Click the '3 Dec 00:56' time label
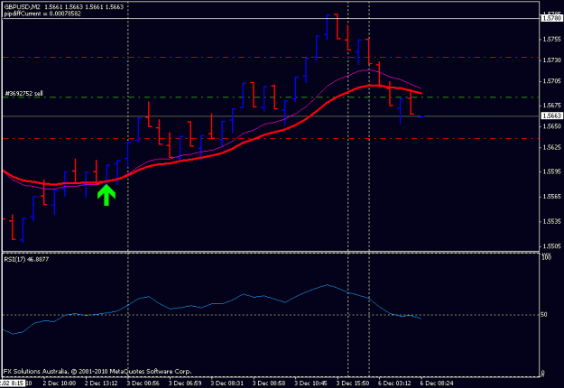Viewport: 564px width, 388px height. 143,383
